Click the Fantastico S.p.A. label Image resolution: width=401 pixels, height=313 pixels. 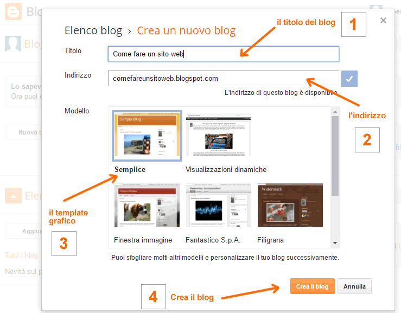(213, 240)
